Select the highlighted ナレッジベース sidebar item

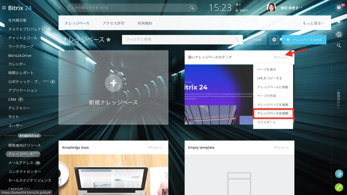click(x=23, y=154)
